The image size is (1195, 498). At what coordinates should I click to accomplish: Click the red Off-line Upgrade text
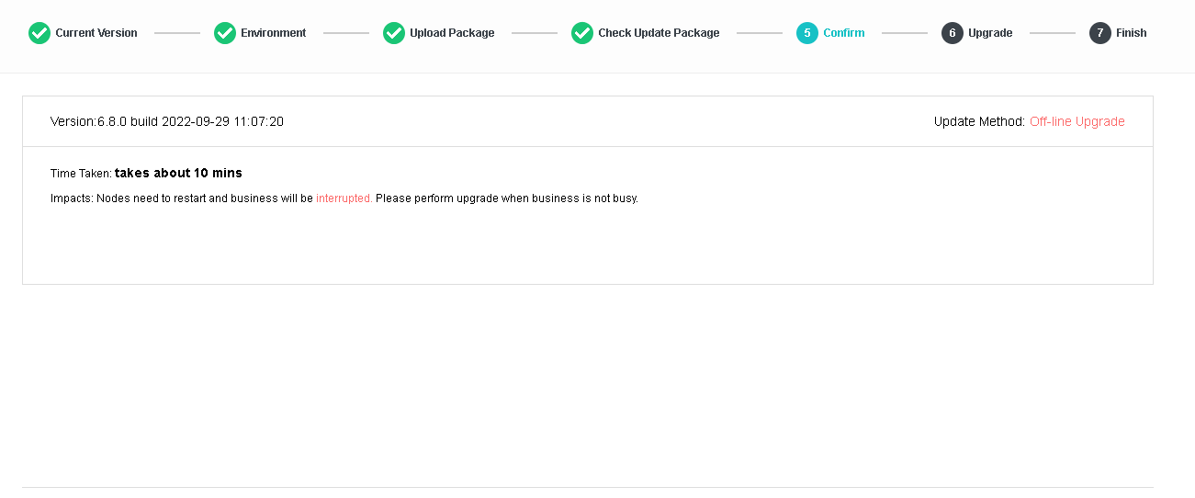pos(1077,121)
